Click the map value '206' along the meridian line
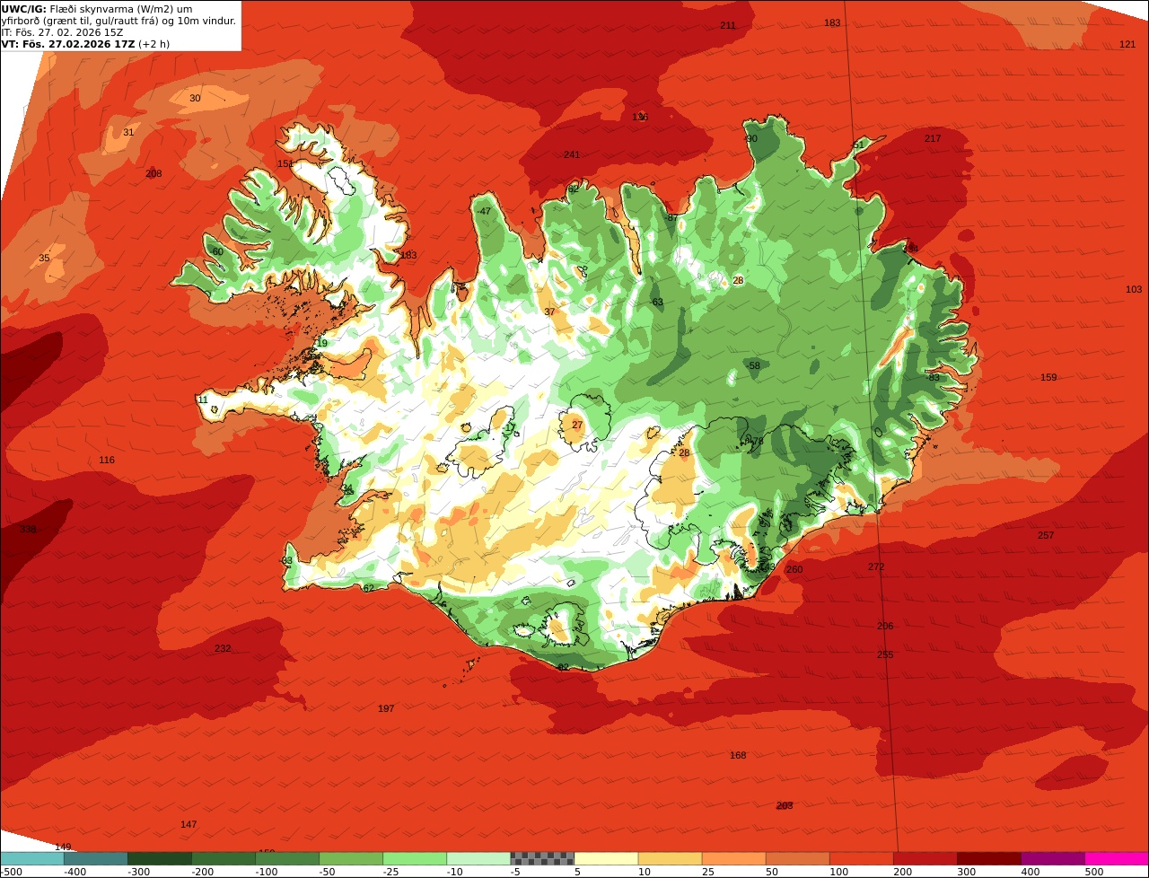This screenshot has width=1149, height=878. click(885, 626)
